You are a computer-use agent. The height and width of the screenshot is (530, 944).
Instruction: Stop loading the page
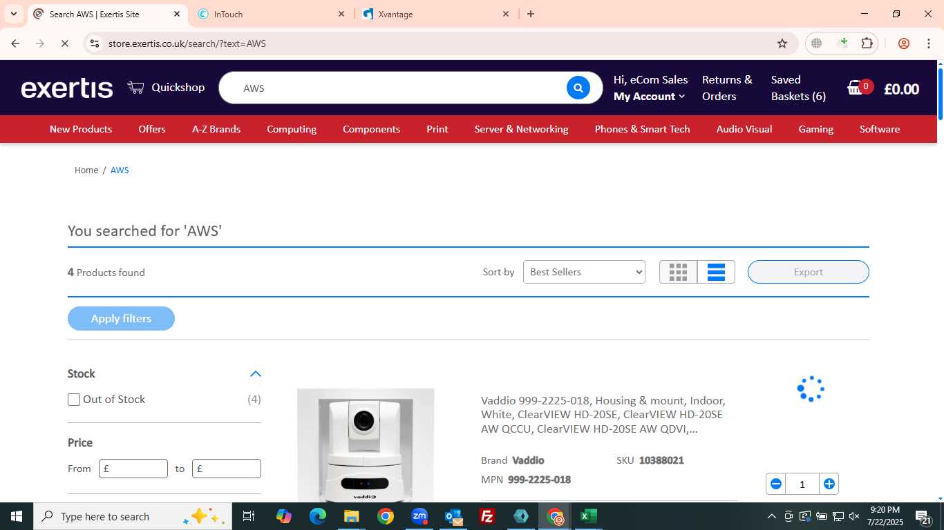point(64,43)
